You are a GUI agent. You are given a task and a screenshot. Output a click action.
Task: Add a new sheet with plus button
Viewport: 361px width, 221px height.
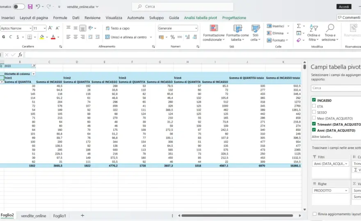[x=82, y=215]
